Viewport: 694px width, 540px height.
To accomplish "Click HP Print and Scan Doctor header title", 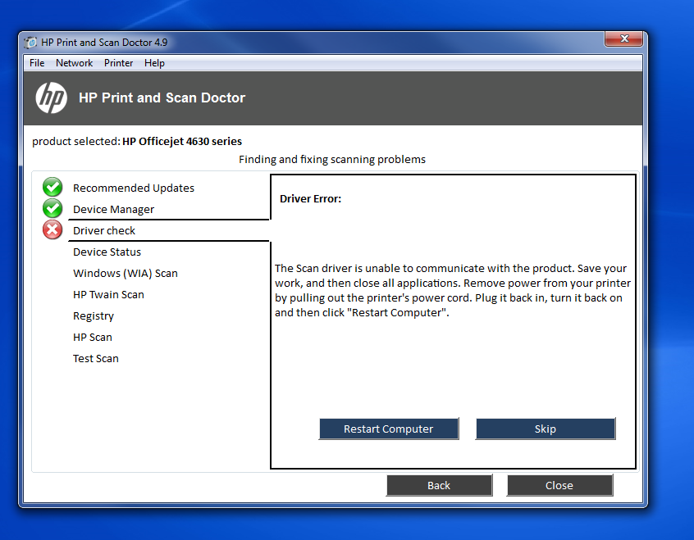I will pyautogui.click(x=162, y=98).
